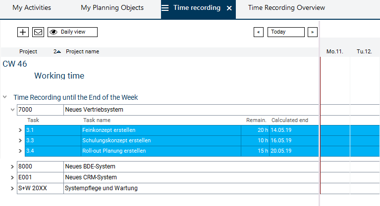Click the Today button
Screen dimensions: 380x206
pyautogui.click(x=286, y=32)
